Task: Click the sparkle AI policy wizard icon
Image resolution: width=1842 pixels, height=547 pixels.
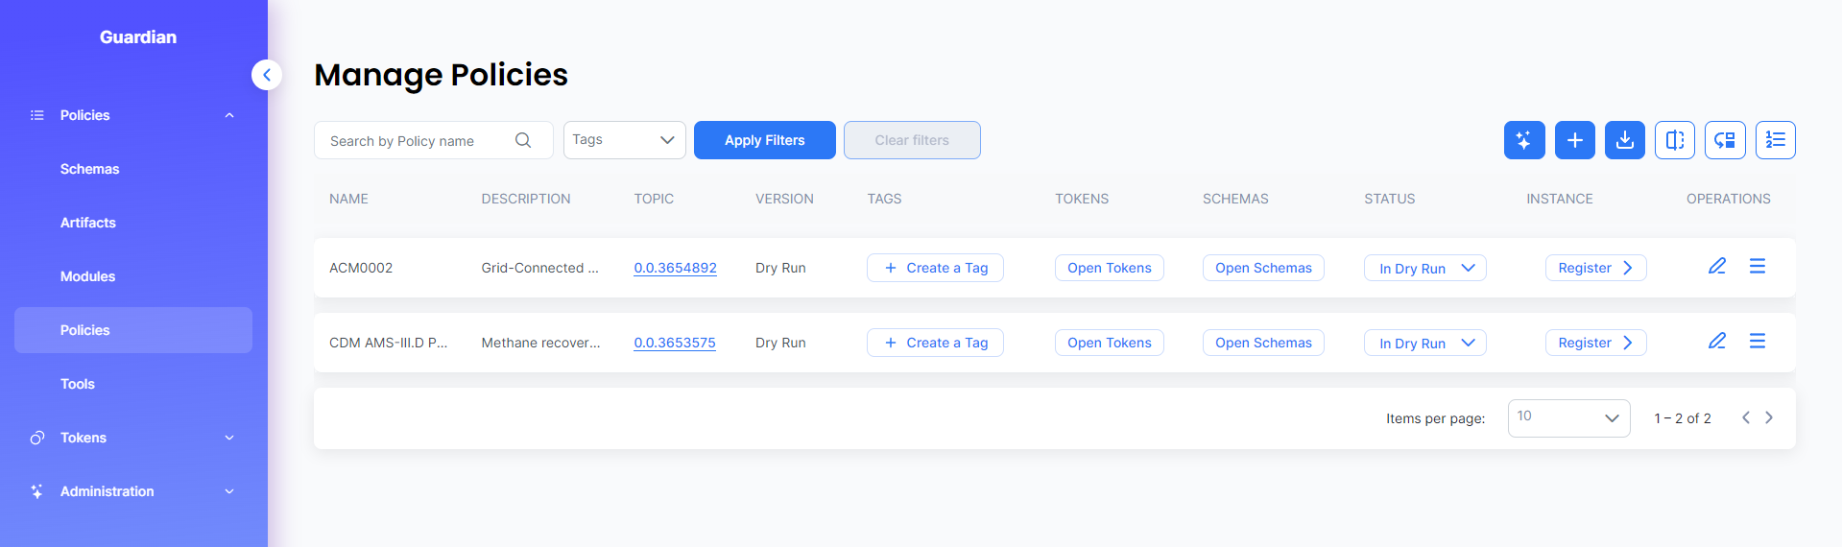Action: 1523,140
